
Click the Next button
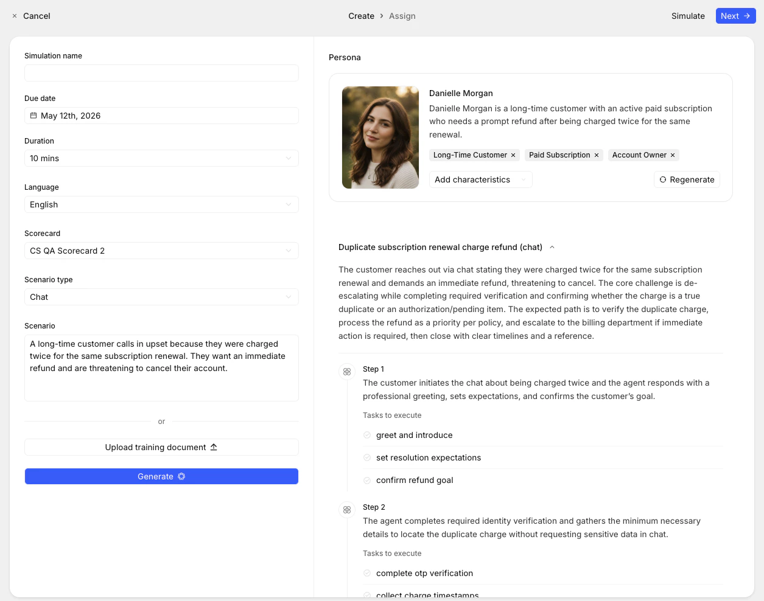click(x=735, y=16)
